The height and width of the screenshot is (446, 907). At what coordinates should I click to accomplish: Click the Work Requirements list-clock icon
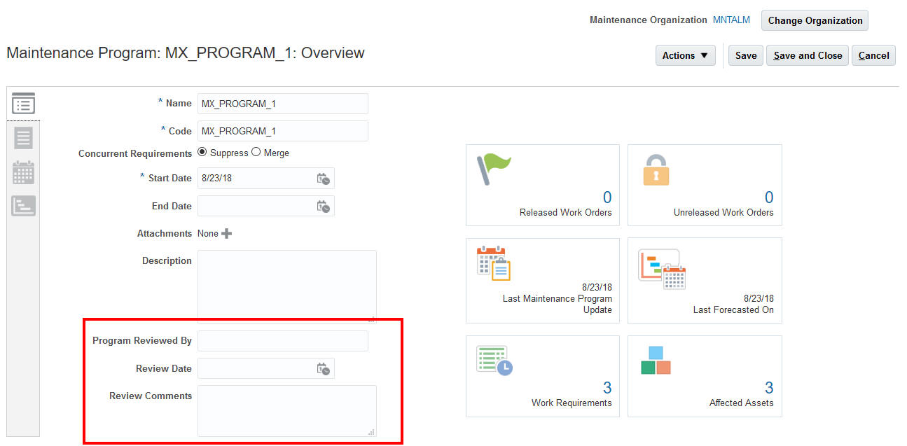[x=494, y=360]
